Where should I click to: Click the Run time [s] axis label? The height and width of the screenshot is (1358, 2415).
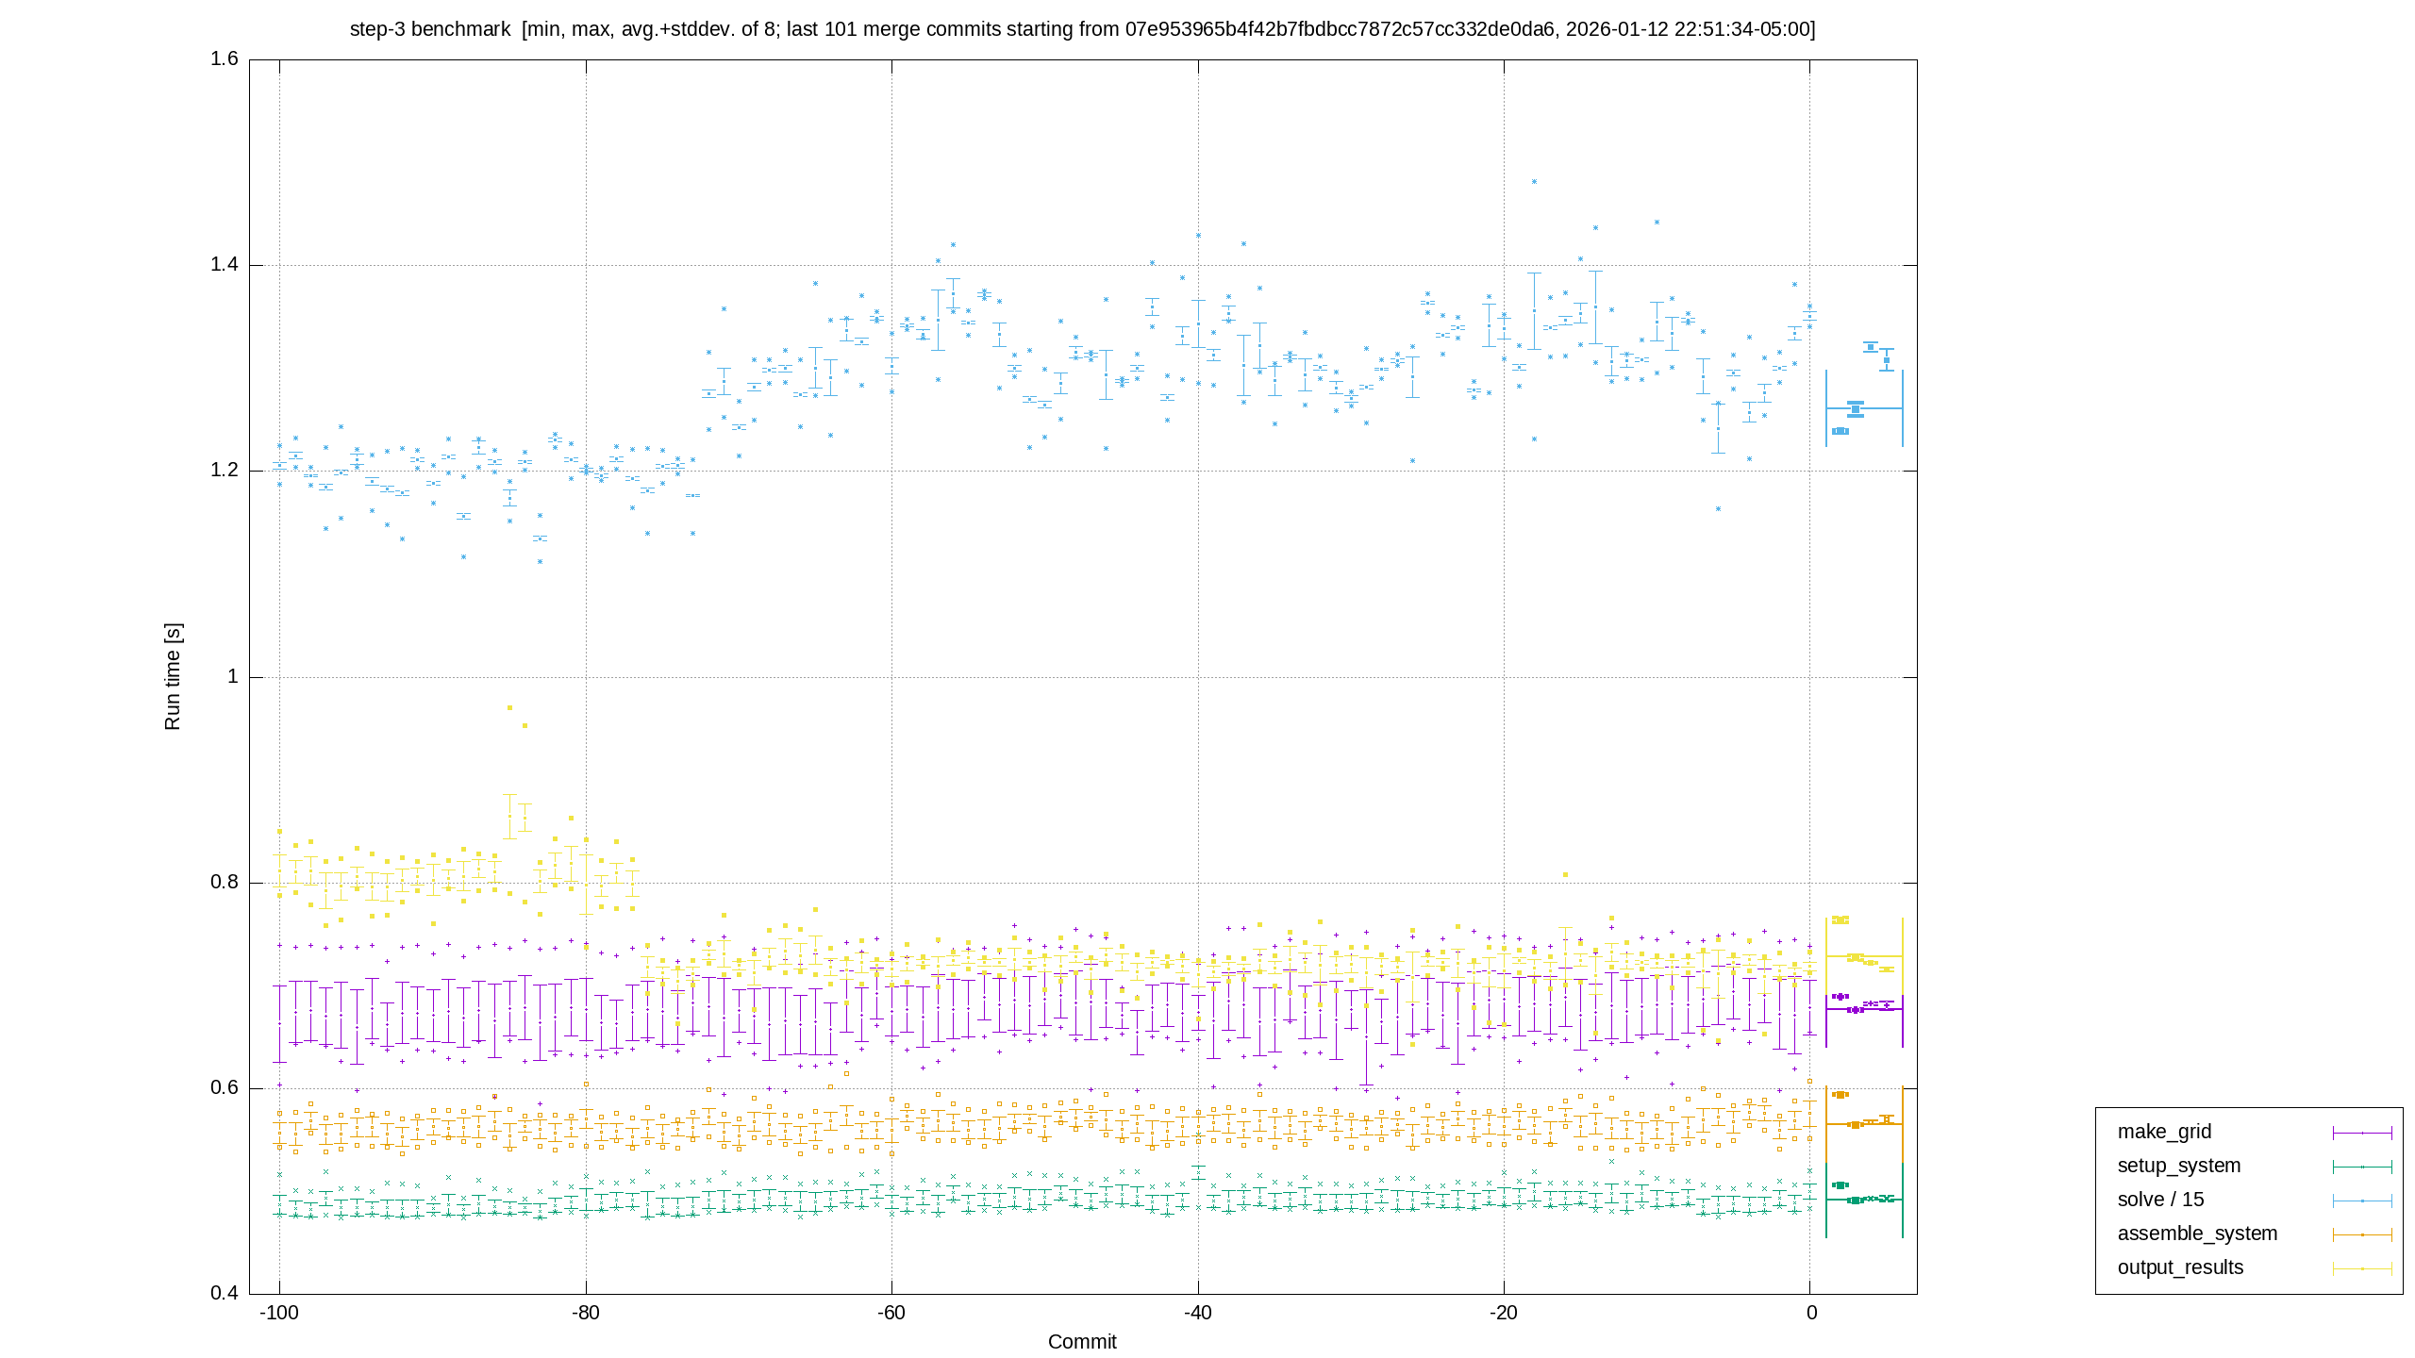click(173, 676)
